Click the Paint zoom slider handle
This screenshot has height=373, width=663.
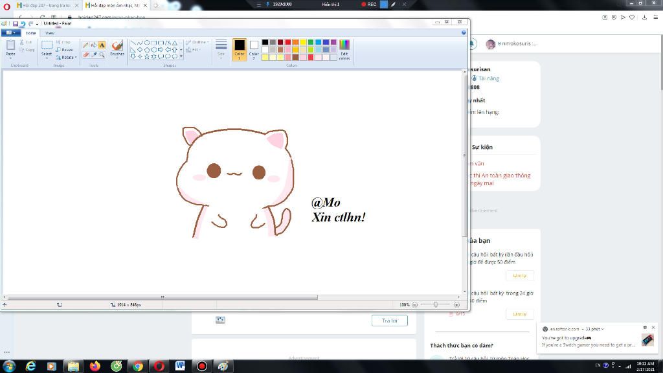pos(436,304)
